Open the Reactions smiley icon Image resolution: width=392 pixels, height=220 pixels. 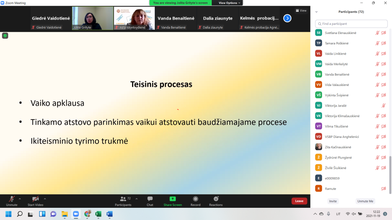point(216,199)
